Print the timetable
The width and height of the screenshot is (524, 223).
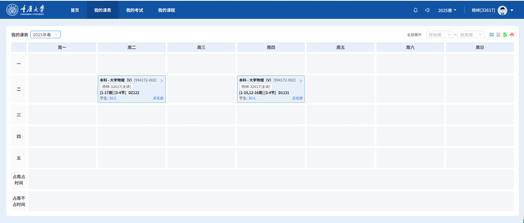[x=512, y=35]
